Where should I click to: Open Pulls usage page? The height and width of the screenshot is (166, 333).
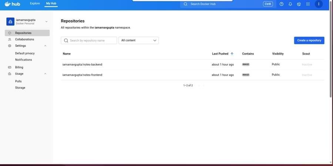[x=18, y=81]
